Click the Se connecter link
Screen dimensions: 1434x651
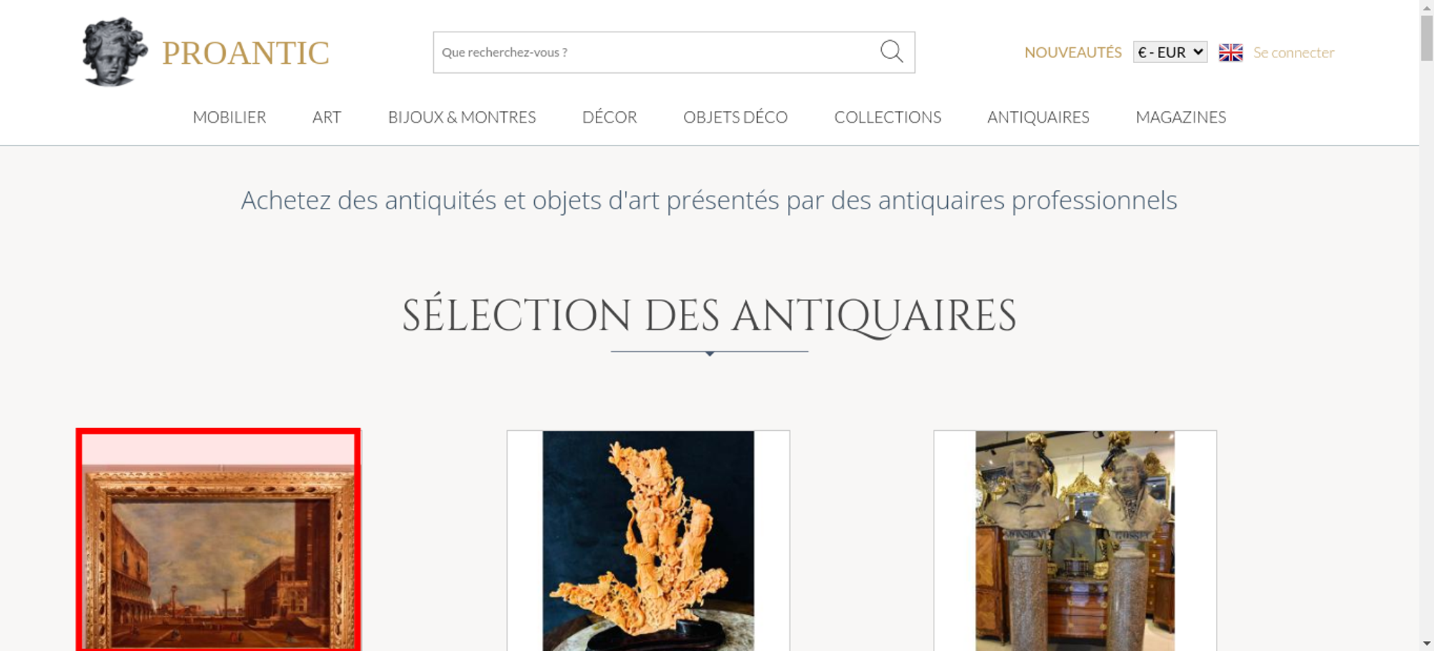(1293, 52)
